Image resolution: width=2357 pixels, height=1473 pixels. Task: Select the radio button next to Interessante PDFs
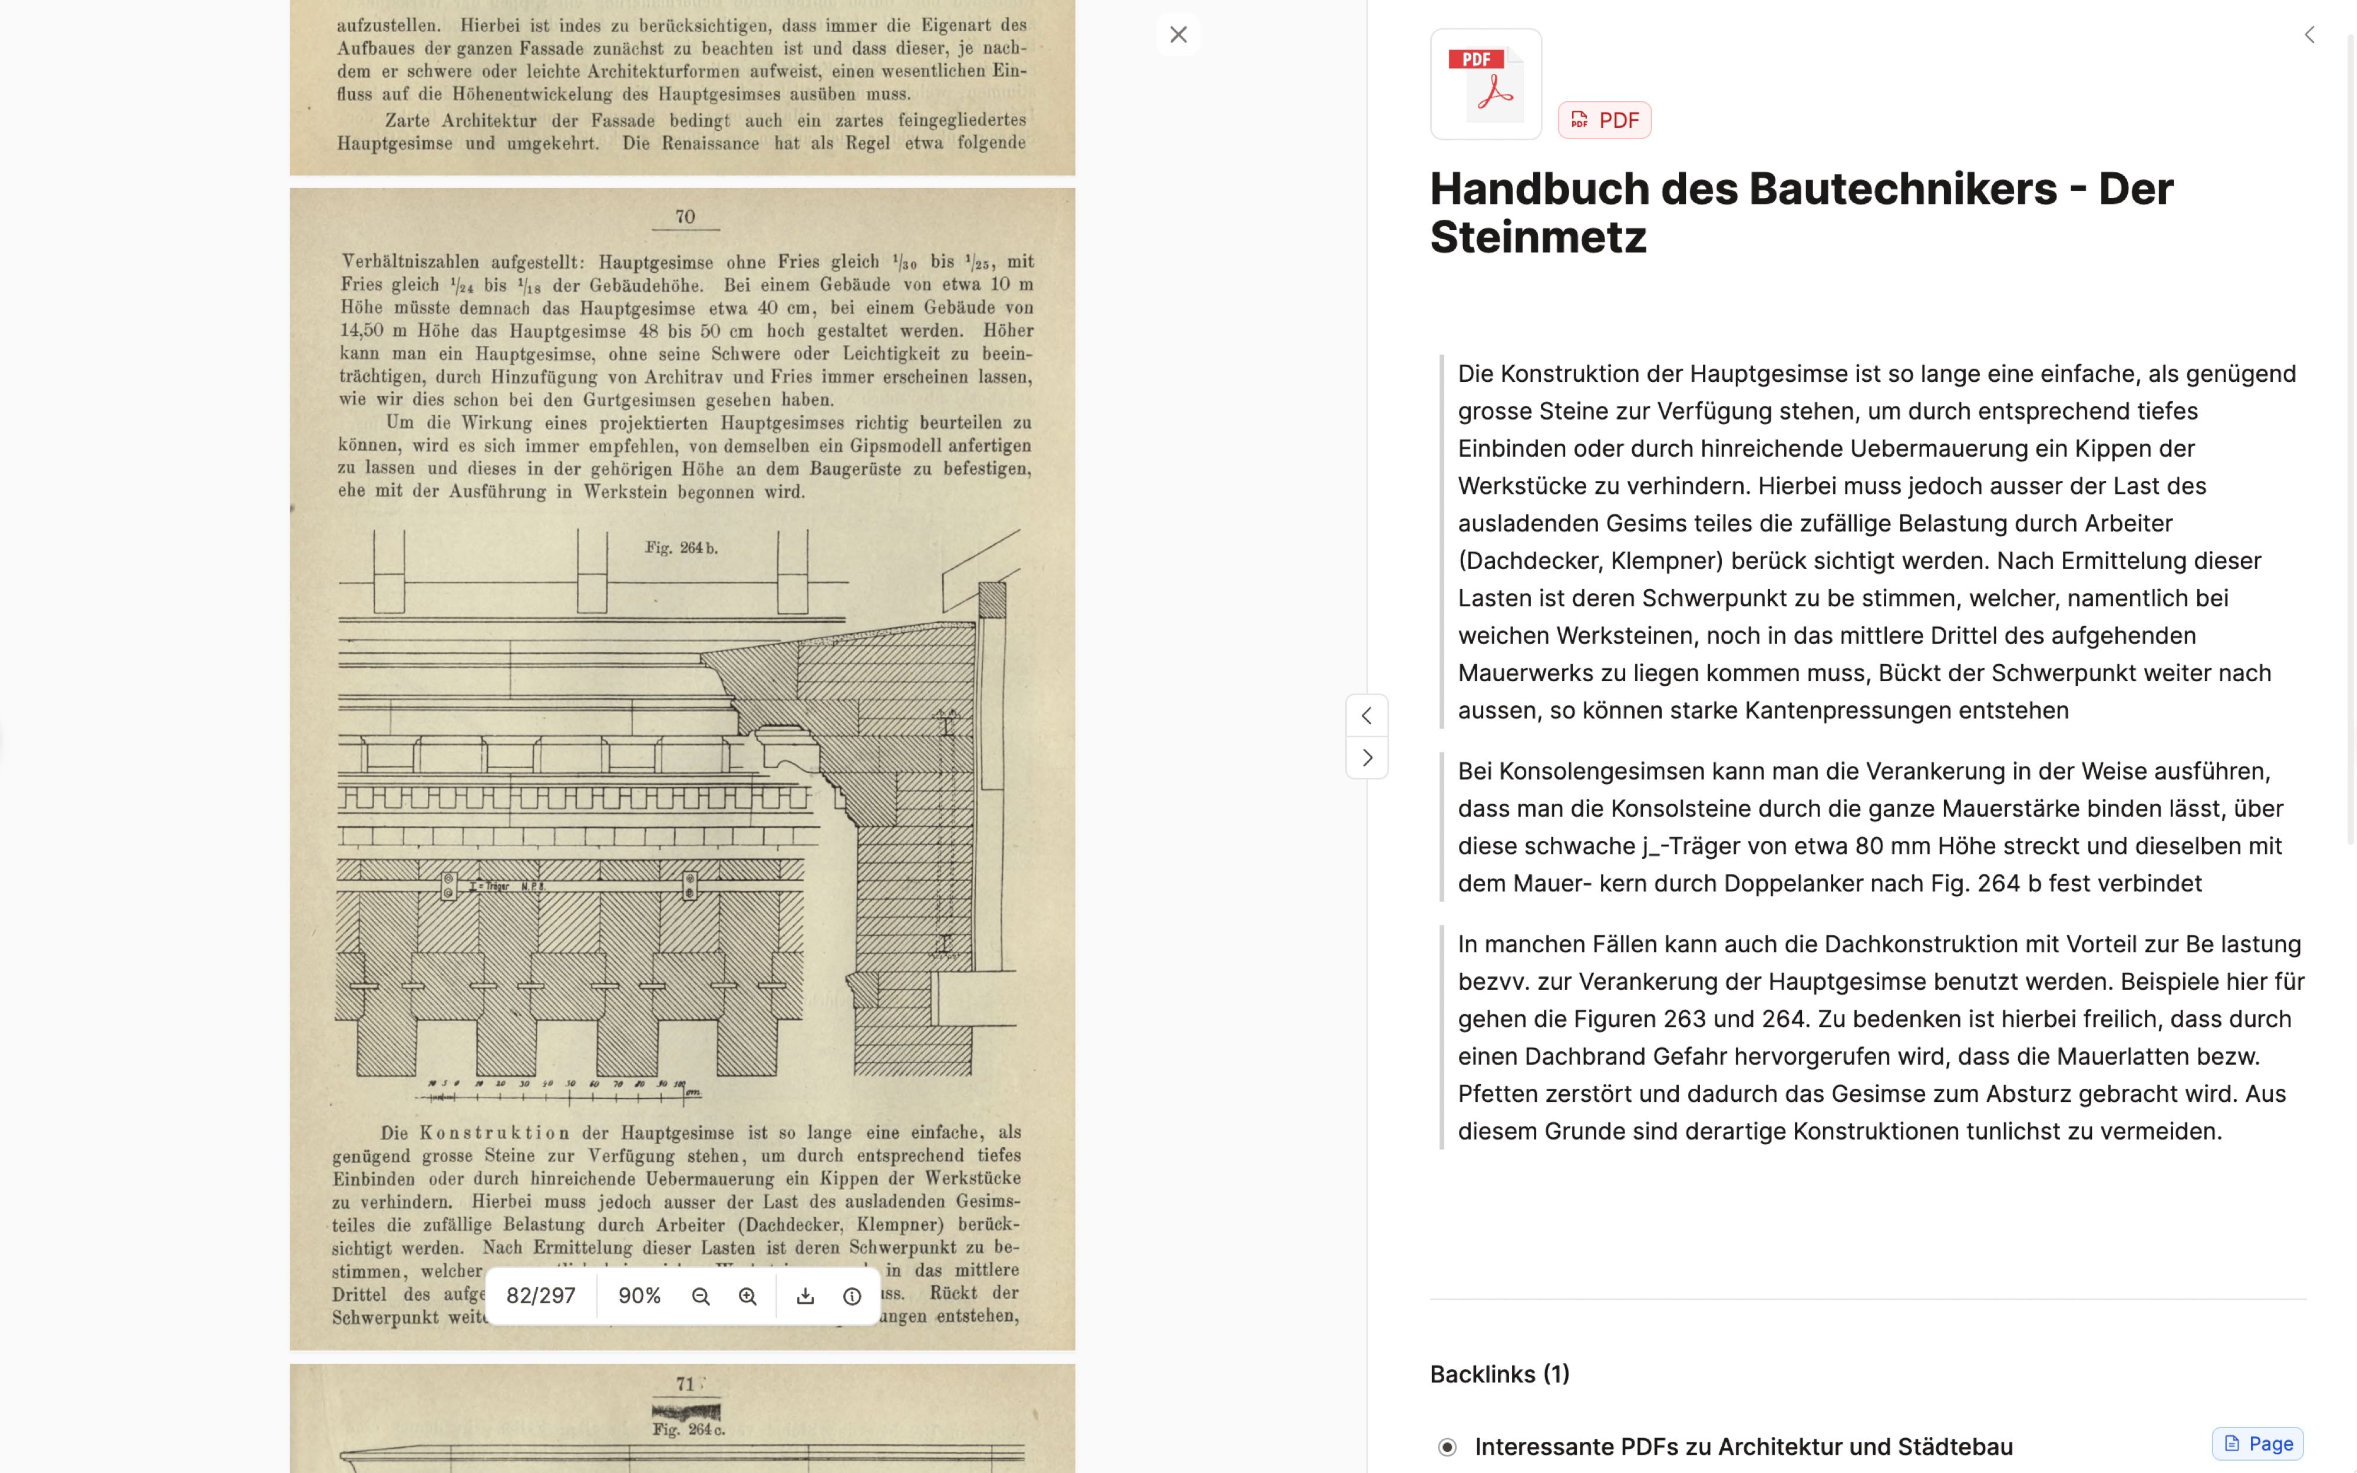(1447, 1448)
